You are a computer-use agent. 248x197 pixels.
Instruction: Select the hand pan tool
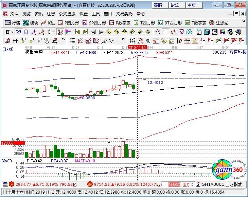158,32
